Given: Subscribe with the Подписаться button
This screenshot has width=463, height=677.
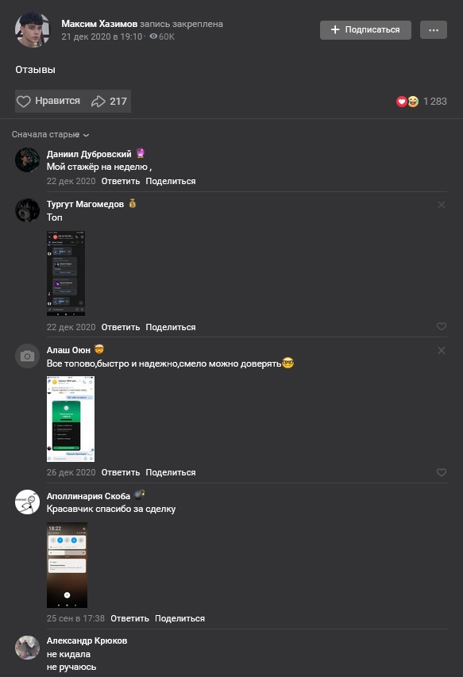Looking at the screenshot, I should coord(365,30).
